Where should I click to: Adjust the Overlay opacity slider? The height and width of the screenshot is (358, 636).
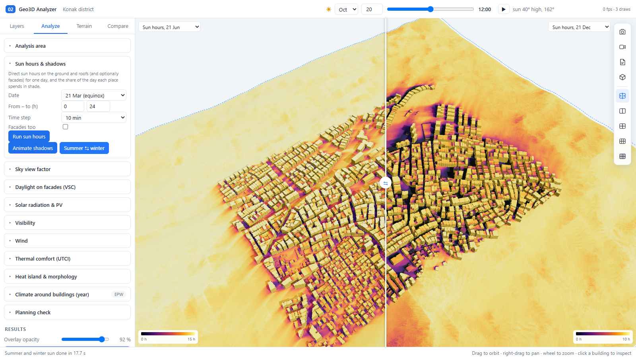pos(85,339)
